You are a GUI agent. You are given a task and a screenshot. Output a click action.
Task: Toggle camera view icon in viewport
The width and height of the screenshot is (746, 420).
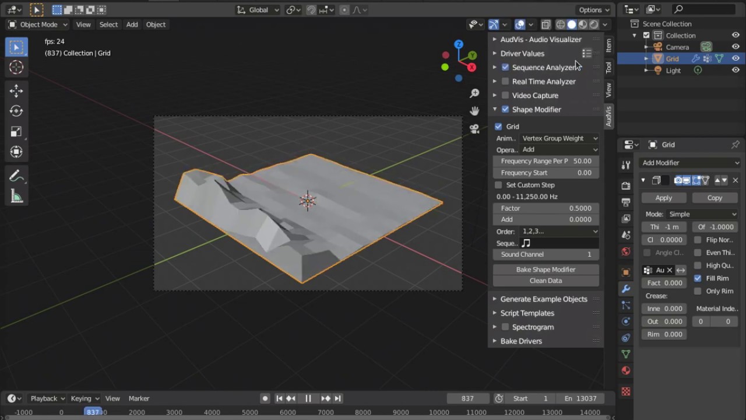[474, 129]
